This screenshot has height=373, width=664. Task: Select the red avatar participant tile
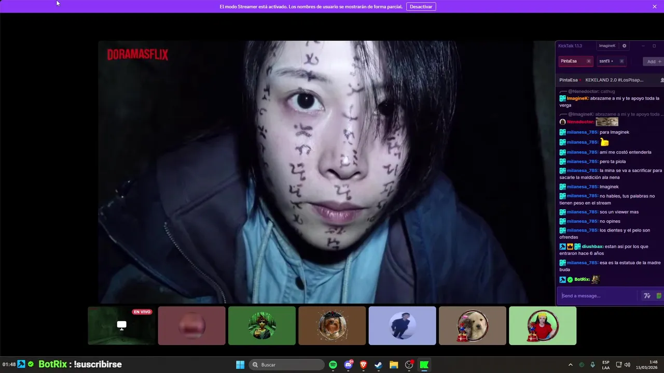point(191,325)
